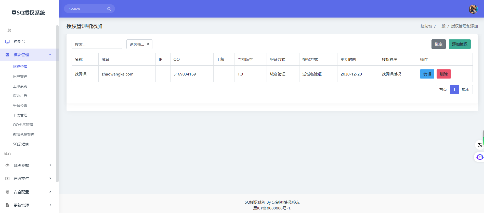484x213 pixels.
Task: Open 用户管理 in sidebar
Action: pos(20,77)
